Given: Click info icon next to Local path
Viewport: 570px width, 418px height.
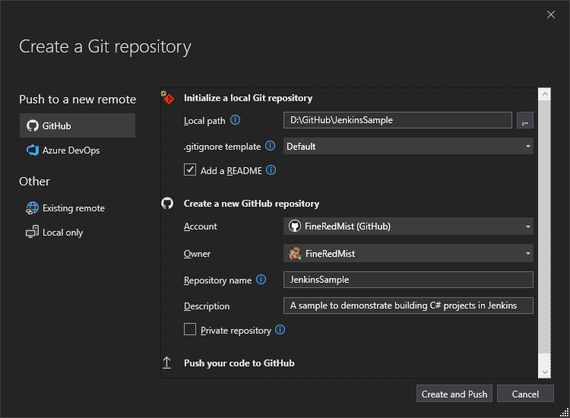Looking at the screenshot, I should point(235,119).
